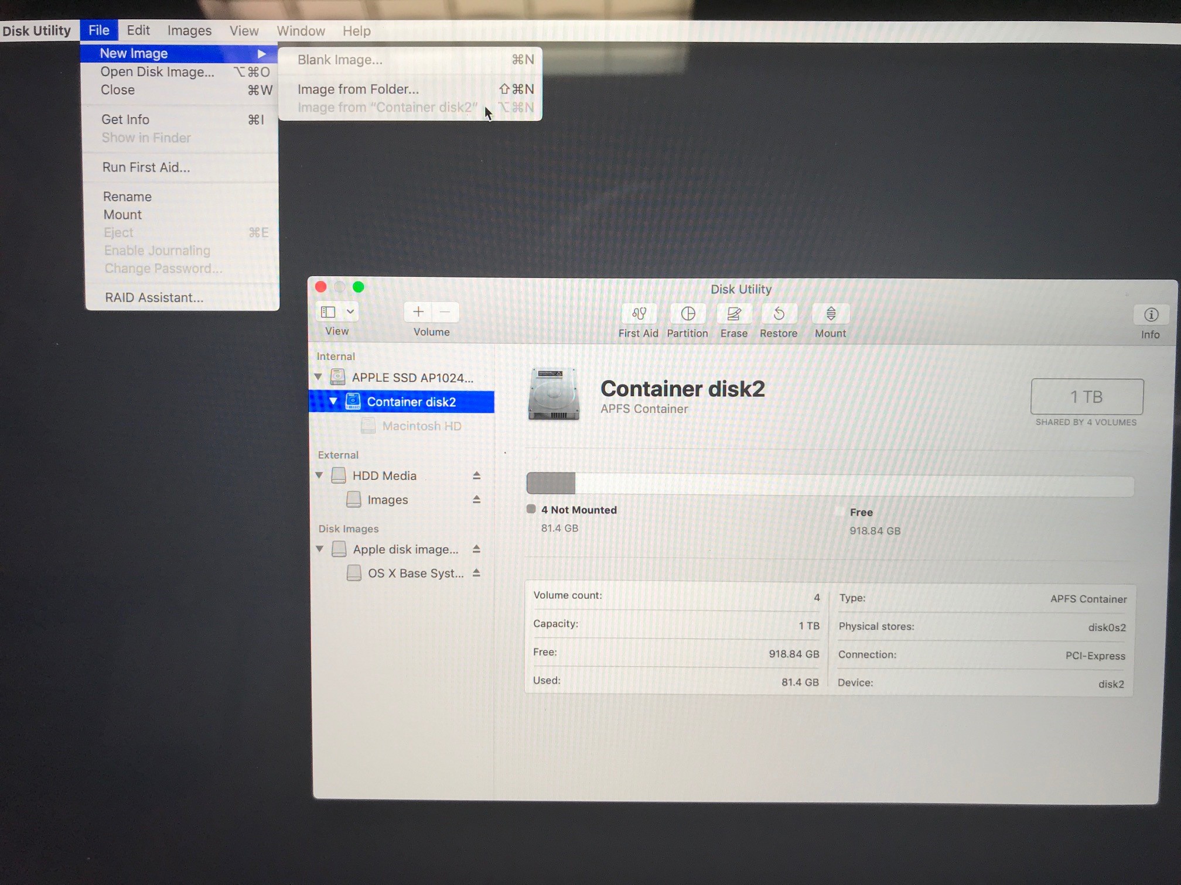This screenshot has height=885, width=1181.
Task: Click the used space usage bar
Action: pyautogui.click(x=551, y=483)
